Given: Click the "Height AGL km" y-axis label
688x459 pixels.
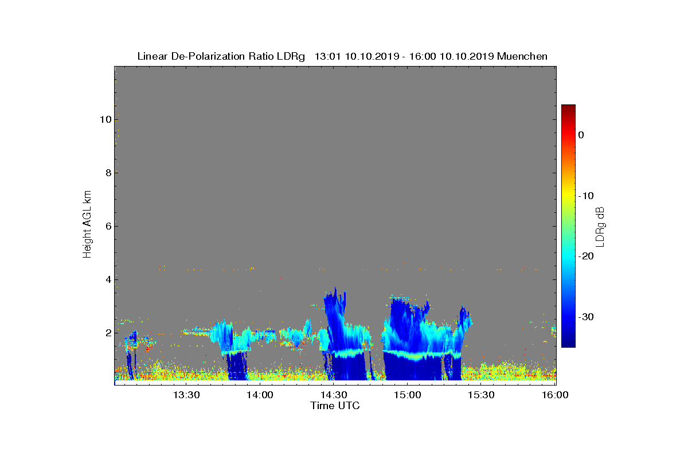Looking at the screenshot, I should [87, 224].
